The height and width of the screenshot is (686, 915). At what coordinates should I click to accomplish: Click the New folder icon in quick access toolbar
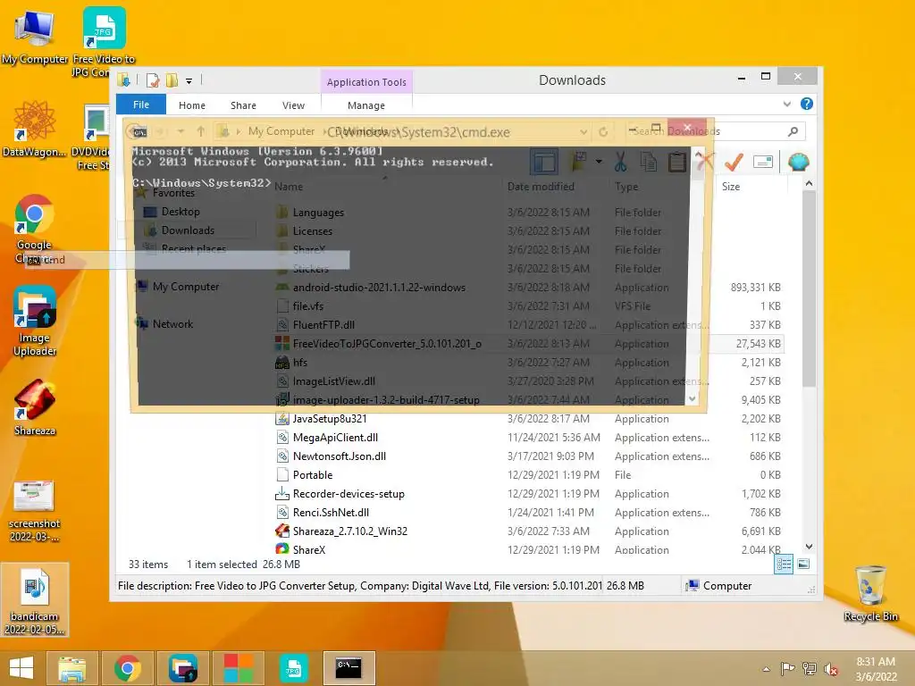pos(172,80)
